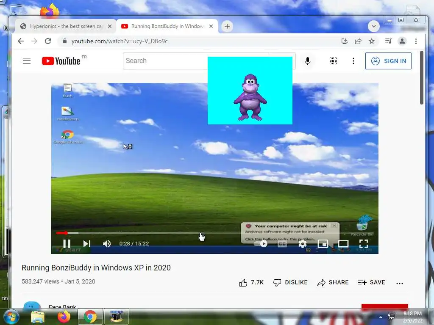Like the video with thumbs up

pyautogui.click(x=243, y=282)
